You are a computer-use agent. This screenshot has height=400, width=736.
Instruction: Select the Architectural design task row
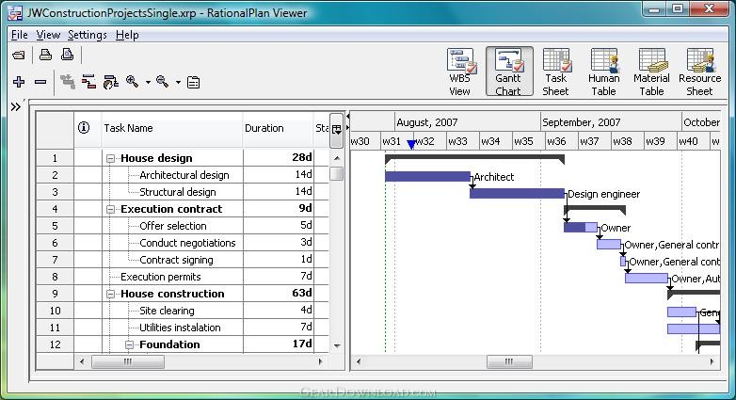click(x=184, y=175)
